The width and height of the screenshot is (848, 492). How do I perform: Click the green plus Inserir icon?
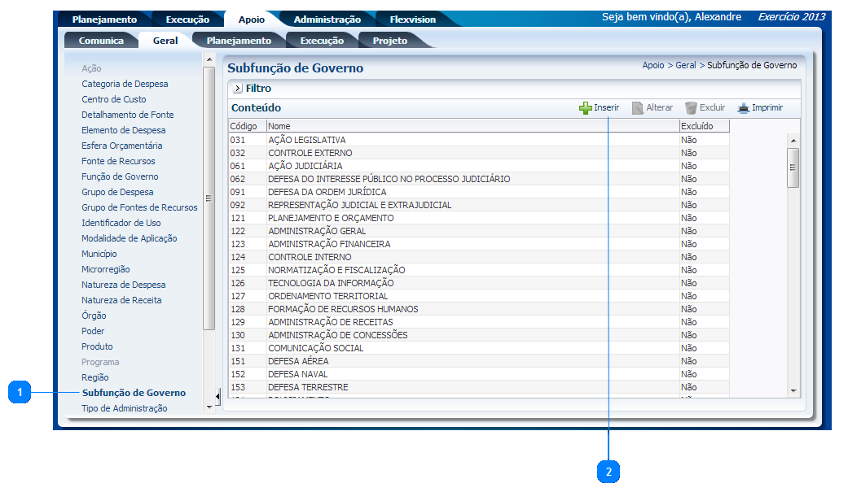pyautogui.click(x=585, y=108)
